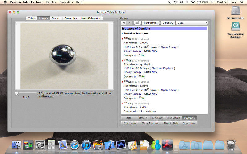The height and width of the screenshot is (154, 247).
Task: Click the overlapping squares menu bar icon
Action: pyautogui.click(x=170, y=2)
